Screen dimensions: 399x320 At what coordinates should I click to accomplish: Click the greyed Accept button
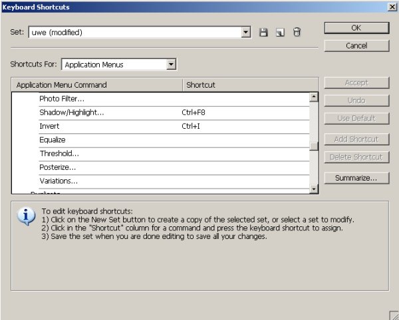pos(356,83)
